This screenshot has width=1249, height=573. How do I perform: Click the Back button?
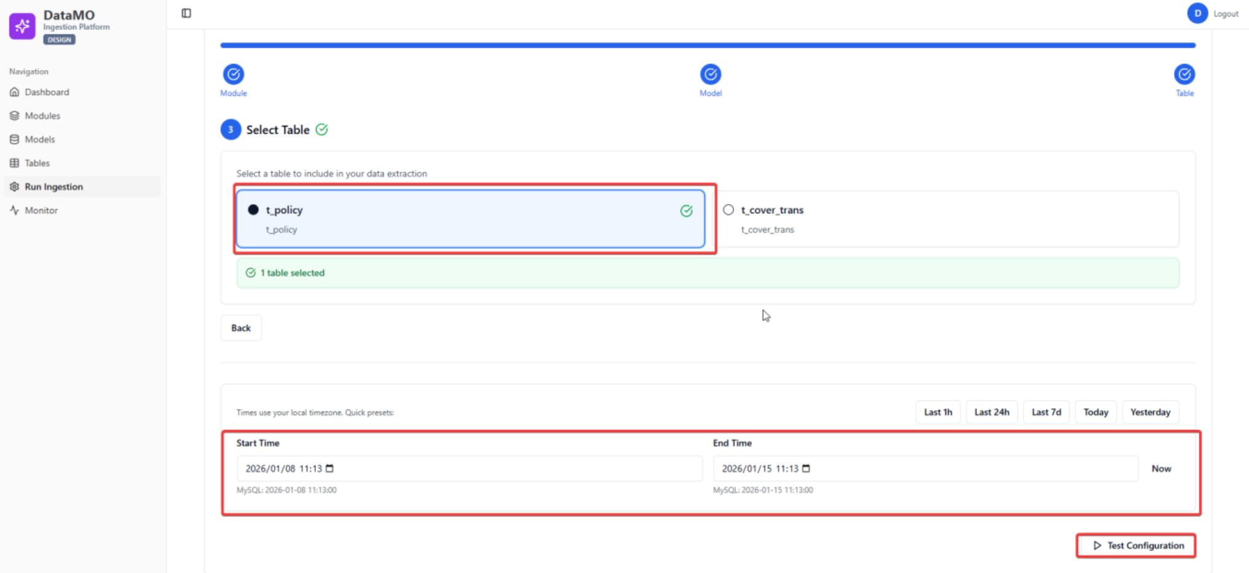(x=241, y=328)
